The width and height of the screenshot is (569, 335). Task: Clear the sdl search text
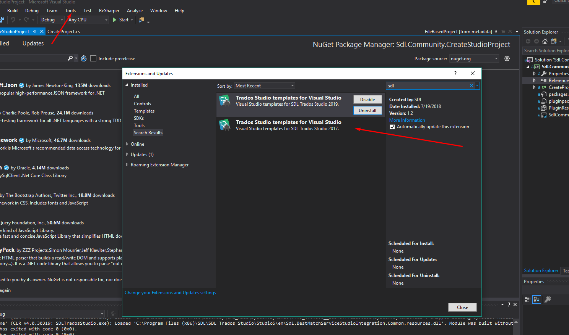471,86
